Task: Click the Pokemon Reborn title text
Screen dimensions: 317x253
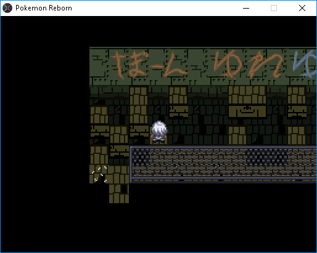Action: (x=44, y=8)
